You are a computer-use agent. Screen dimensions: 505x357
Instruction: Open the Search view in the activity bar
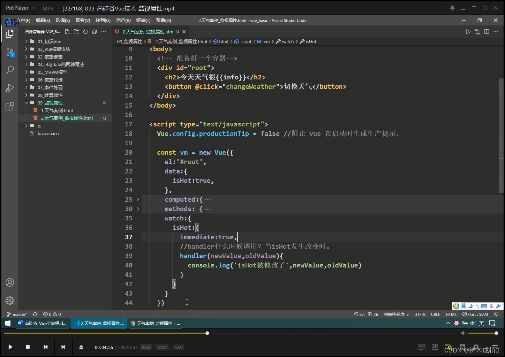pyautogui.click(x=10, y=70)
